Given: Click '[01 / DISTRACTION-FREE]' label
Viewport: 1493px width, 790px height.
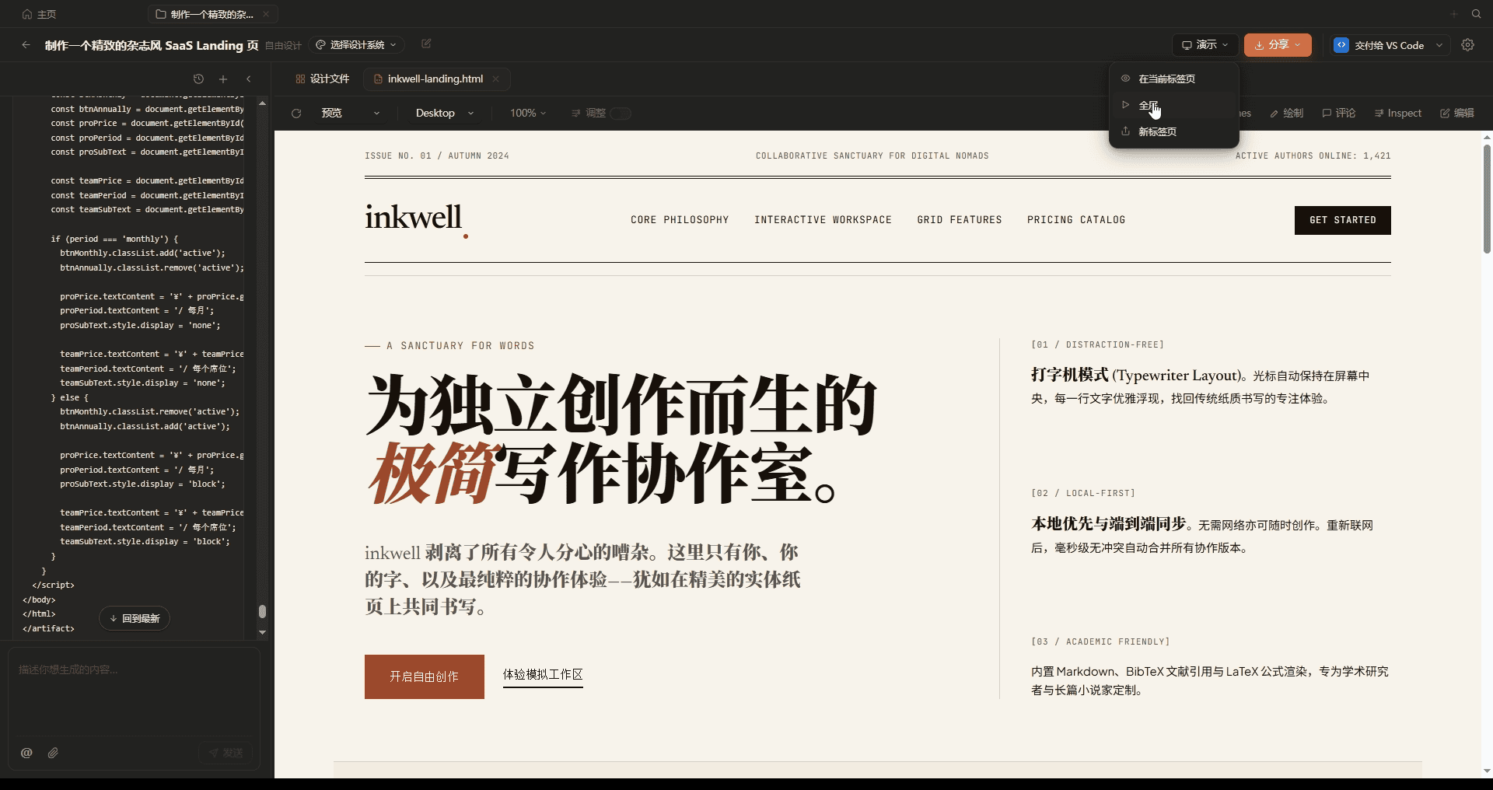Looking at the screenshot, I should pyautogui.click(x=1098, y=344).
